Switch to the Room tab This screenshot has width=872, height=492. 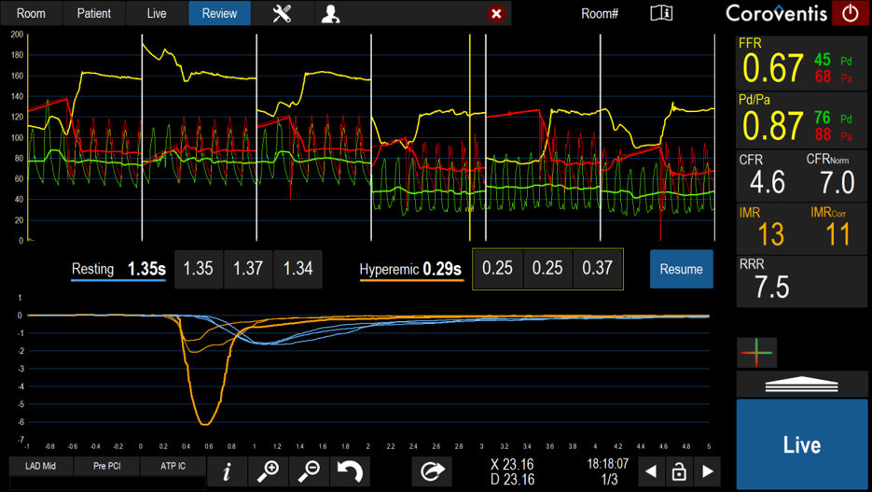click(x=31, y=13)
